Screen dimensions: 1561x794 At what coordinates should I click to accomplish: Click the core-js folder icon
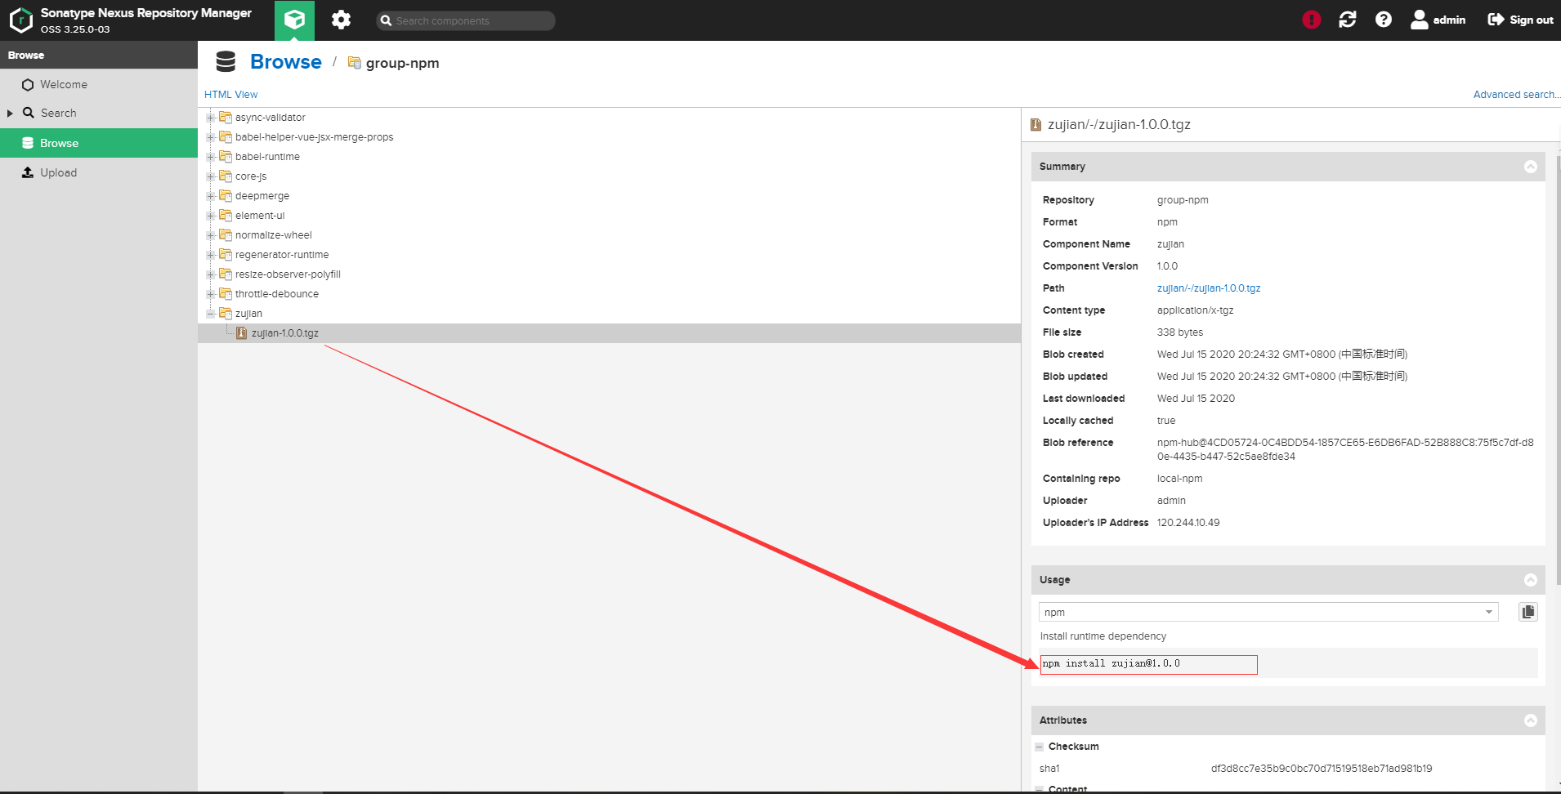tap(226, 176)
